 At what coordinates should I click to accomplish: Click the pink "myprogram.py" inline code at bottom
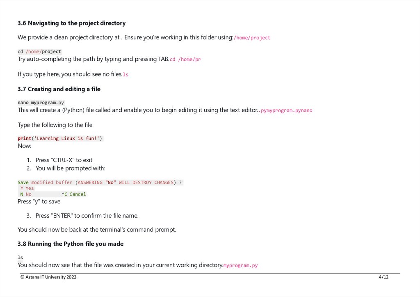(x=240, y=265)
